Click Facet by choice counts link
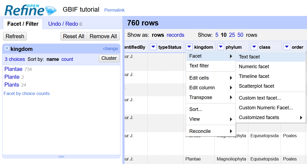This screenshot has width=307, height=164. coord(27,93)
